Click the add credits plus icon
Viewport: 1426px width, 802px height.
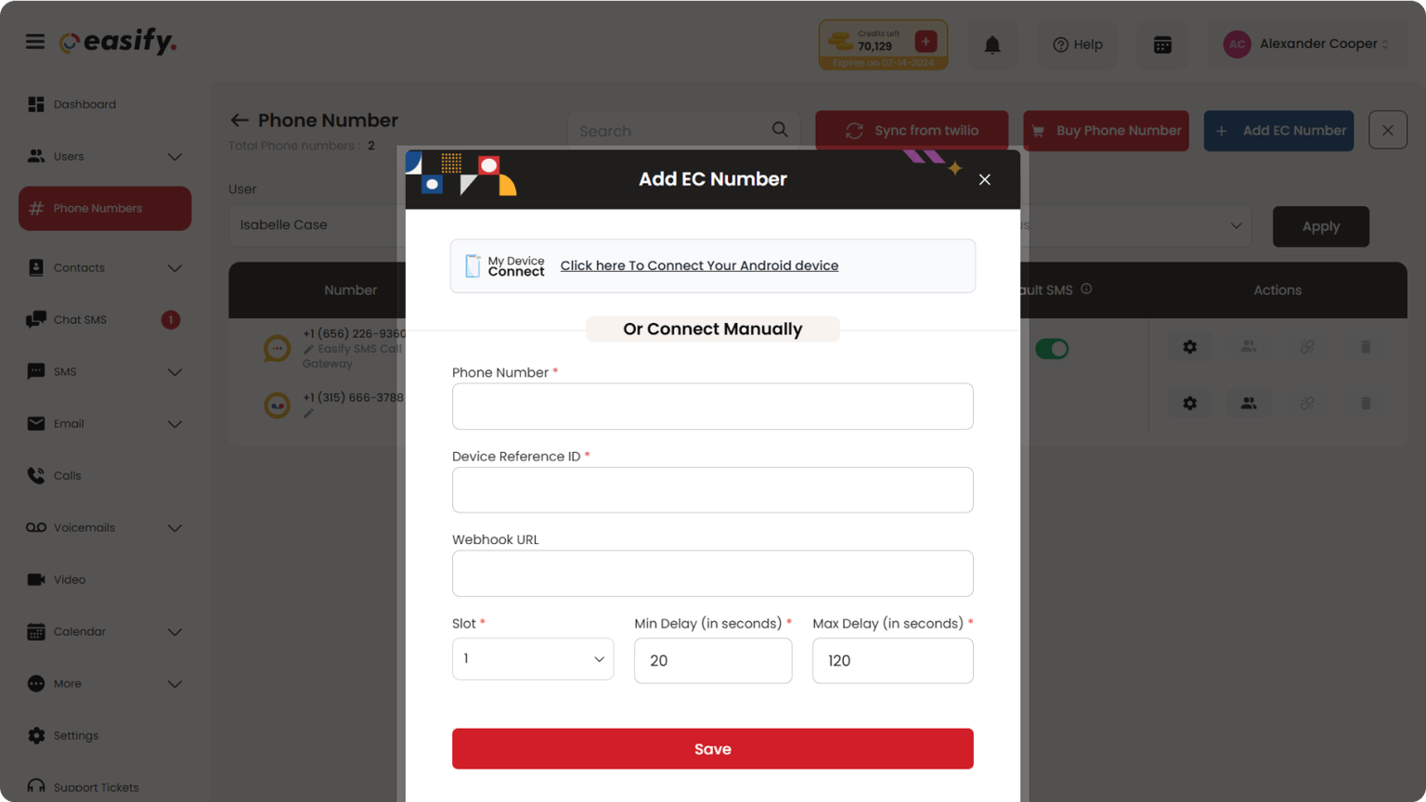pyautogui.click(x=926, y=41)
